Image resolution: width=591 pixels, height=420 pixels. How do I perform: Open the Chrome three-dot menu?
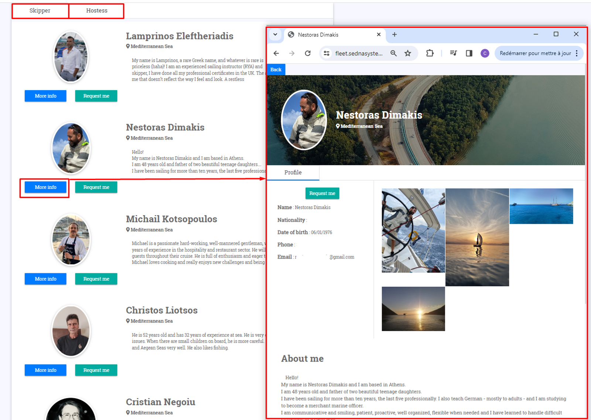click(x=577, y=53)
